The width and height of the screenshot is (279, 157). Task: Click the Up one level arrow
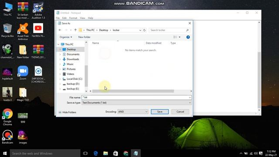(75, 30)
